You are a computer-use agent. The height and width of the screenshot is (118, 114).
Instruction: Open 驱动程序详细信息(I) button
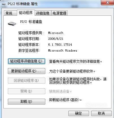coord(26,61)
